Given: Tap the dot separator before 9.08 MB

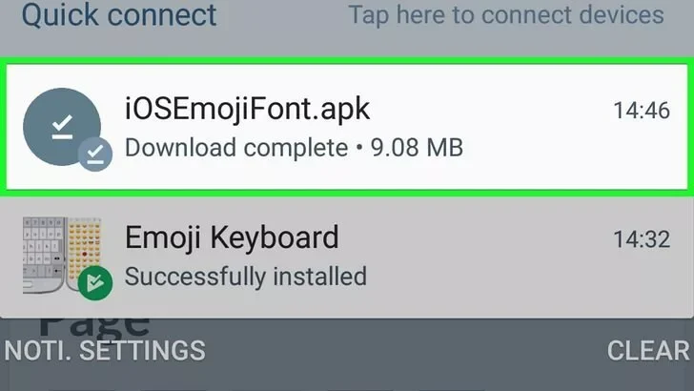Looking at the screenshot, I should pos(360,148).
